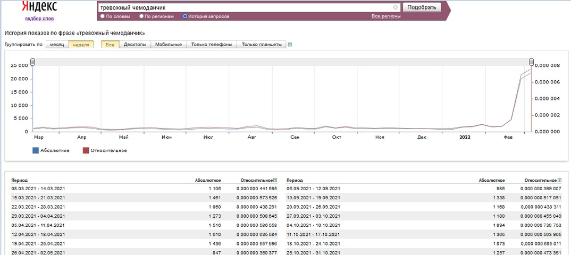
Task: Open the Все регионы region selector
Action: (x=386, y=16)
